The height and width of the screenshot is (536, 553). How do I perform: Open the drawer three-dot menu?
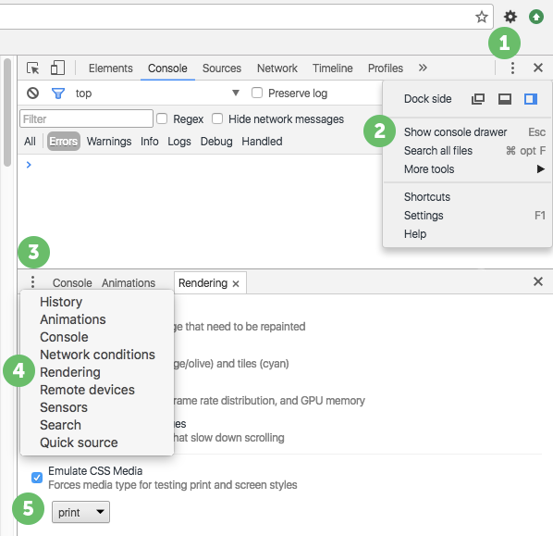click(32, 282)
